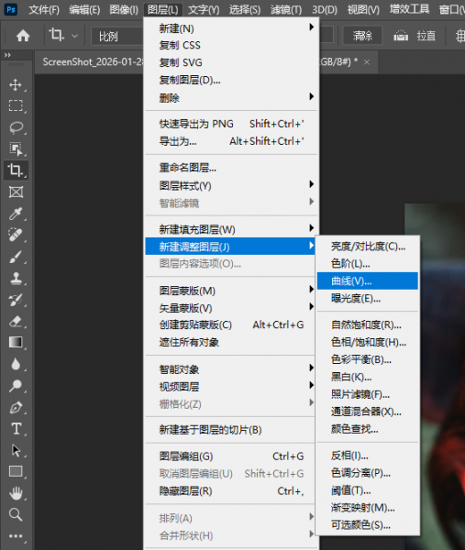465x550 pixels.
Task: Choose 可选颜色(S)... adjustment
Action: [x=368, y=524]
